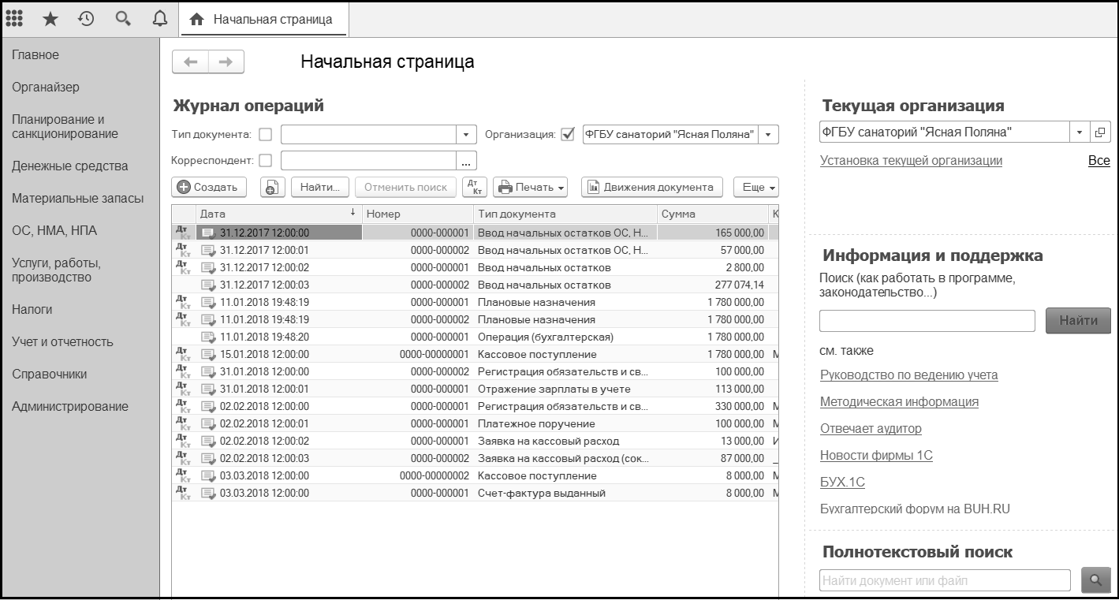Click the Найти документ или файл field
Screen dimensions: 1119x600
(944, 580)
